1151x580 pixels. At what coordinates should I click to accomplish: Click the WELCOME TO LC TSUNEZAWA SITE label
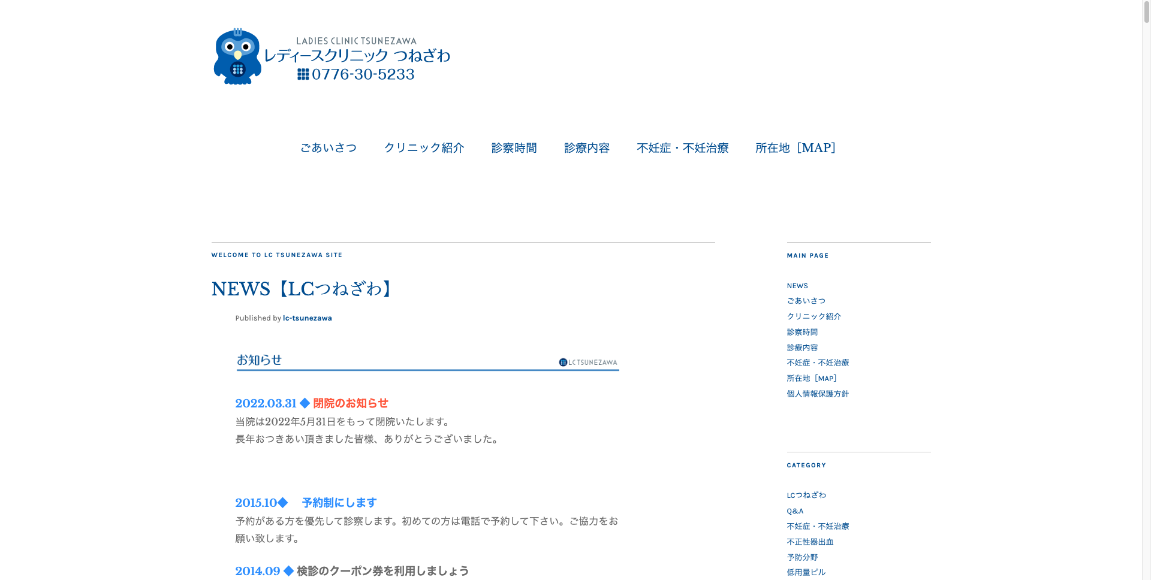coord(277,255)
